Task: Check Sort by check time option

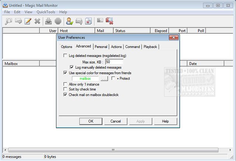Action: tap(65, 89)
